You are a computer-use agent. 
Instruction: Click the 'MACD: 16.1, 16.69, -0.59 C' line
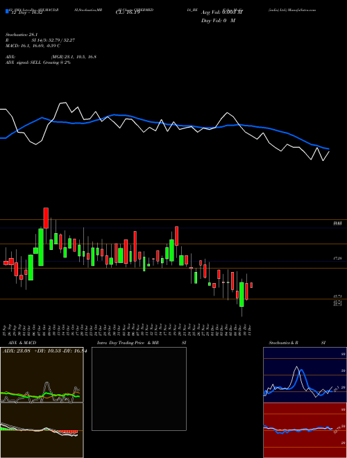(x=33, y=46)
